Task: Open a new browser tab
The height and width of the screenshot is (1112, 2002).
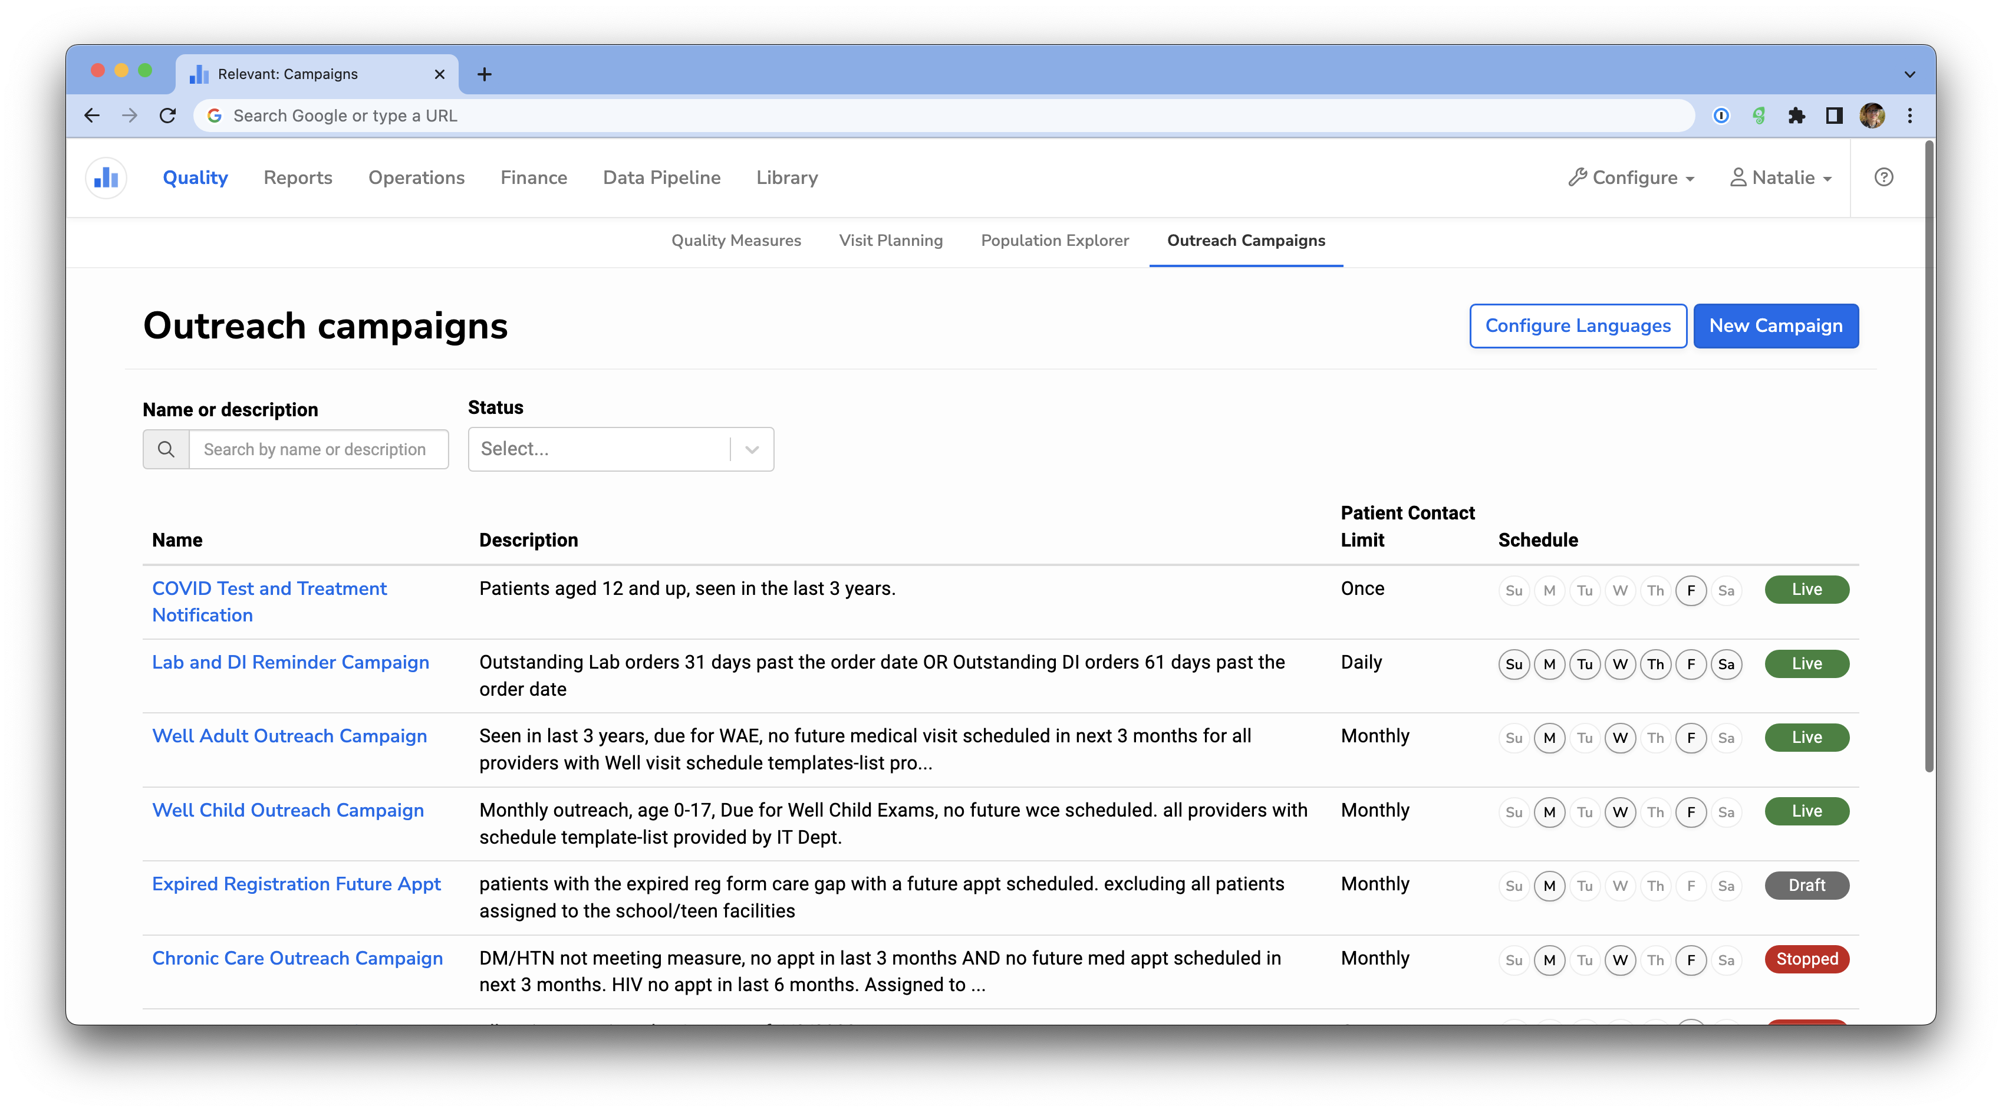Action: pyautogui.click(x=484, y=75)
